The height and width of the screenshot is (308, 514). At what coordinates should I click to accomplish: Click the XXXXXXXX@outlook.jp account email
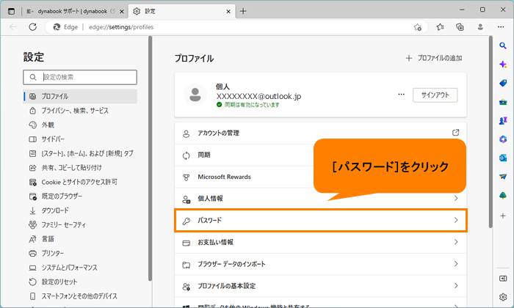[x=258, y=96]
